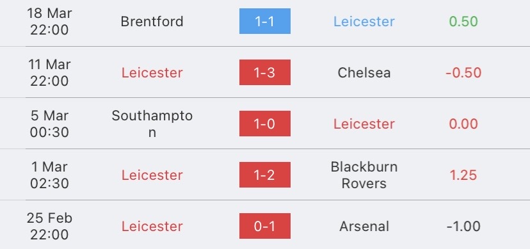Open the 1-2 Leicester vs Blackburn score

click(x=264, y=175)
